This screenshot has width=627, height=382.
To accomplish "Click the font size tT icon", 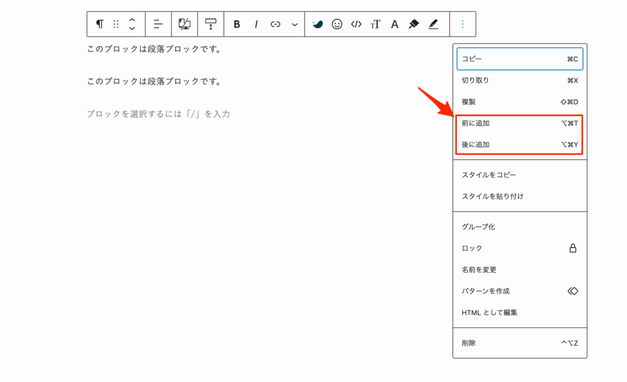I will [x=375, y=24].
